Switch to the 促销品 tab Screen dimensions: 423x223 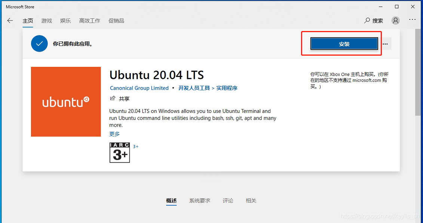pos(116,21)
